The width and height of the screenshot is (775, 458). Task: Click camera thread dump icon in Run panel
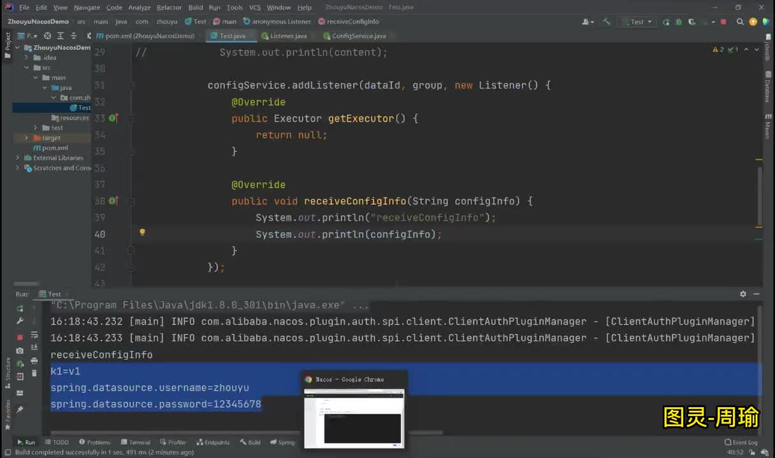[x=20, y=350]
